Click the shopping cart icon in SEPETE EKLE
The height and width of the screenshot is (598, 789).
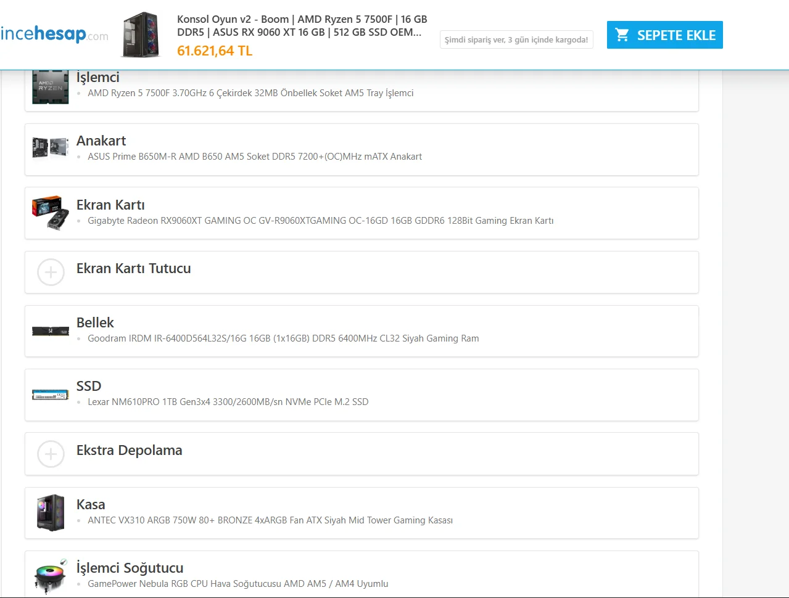[622, 35]
